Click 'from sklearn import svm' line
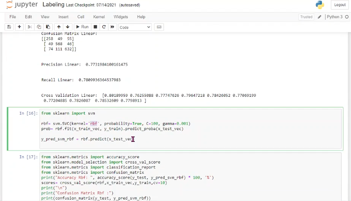 click(68, 113)
